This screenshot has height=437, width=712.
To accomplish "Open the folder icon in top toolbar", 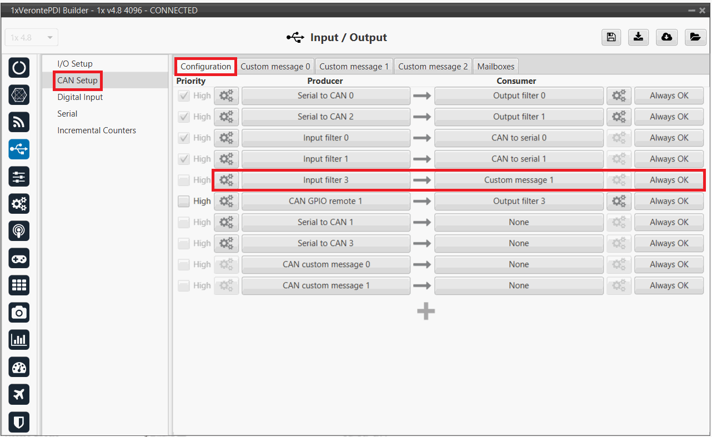I will [695, 37].
